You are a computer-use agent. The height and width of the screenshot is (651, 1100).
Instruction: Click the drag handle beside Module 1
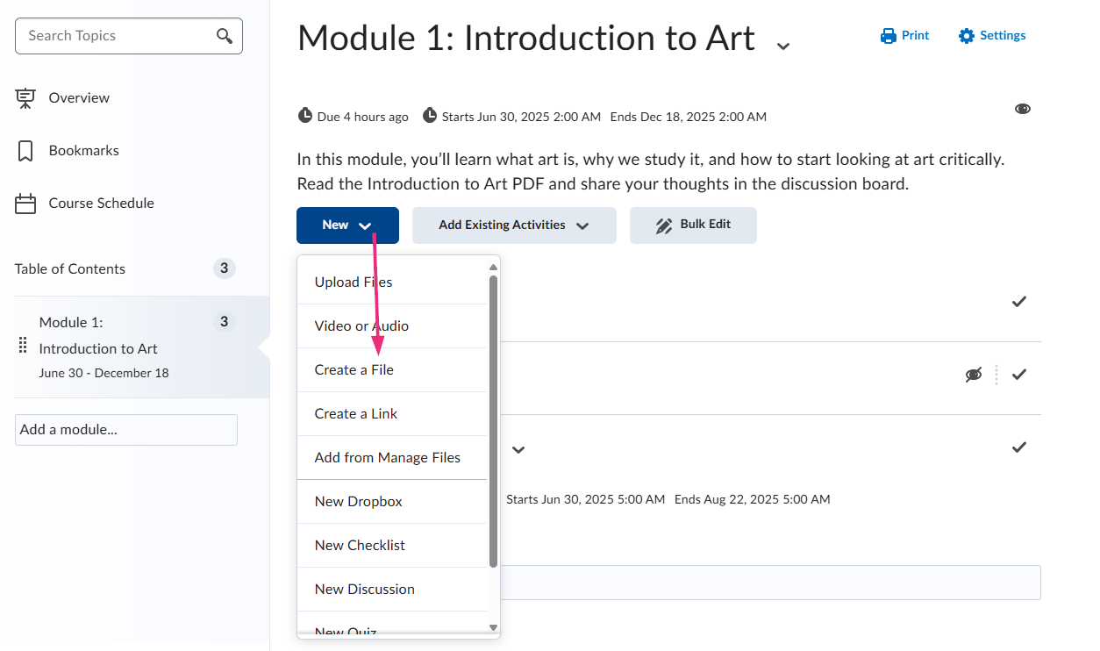(x=23, y=346)
